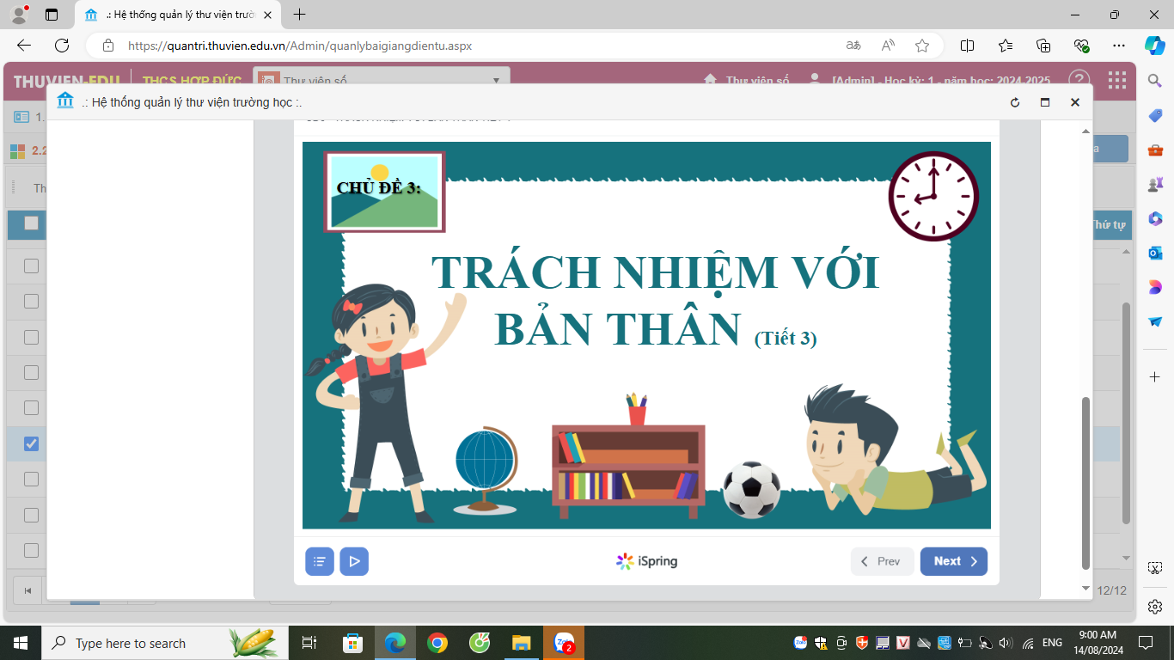
Task: Open the Tools briefcase sidebar icon
Action: click(1155, 150)
